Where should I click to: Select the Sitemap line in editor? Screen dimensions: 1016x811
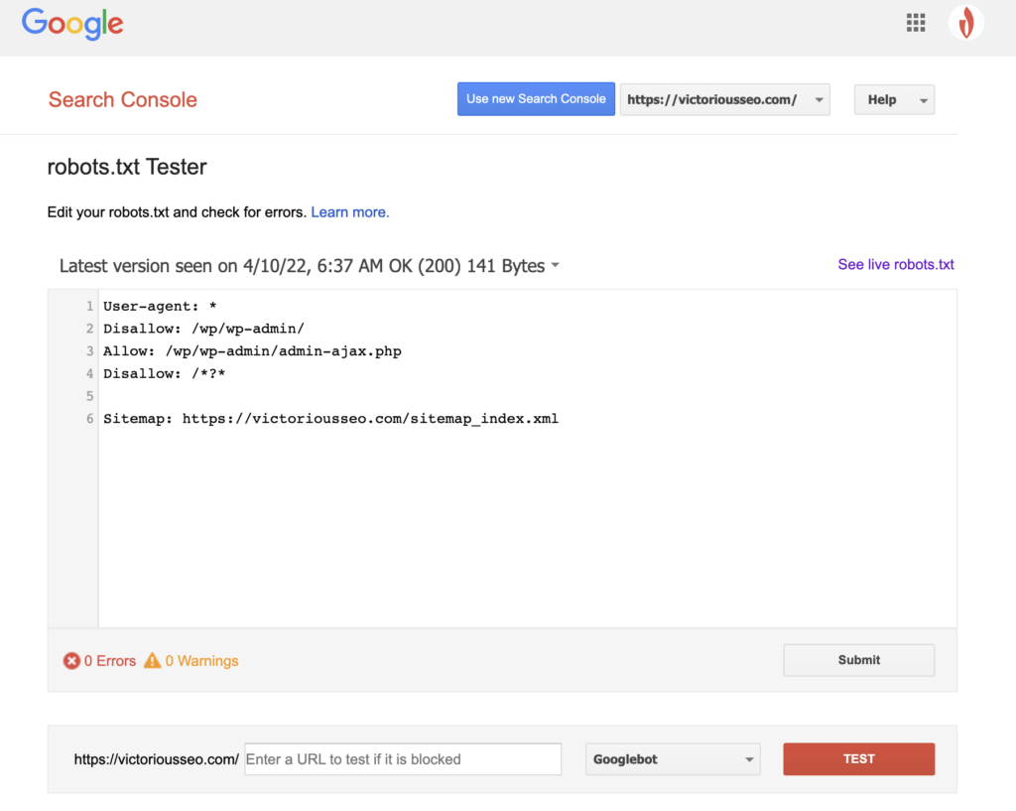tap(332, 418)
